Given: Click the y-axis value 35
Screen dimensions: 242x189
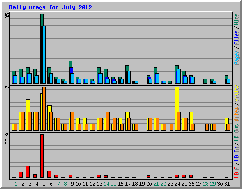Looking at the screenshot, I should [7, 16].
